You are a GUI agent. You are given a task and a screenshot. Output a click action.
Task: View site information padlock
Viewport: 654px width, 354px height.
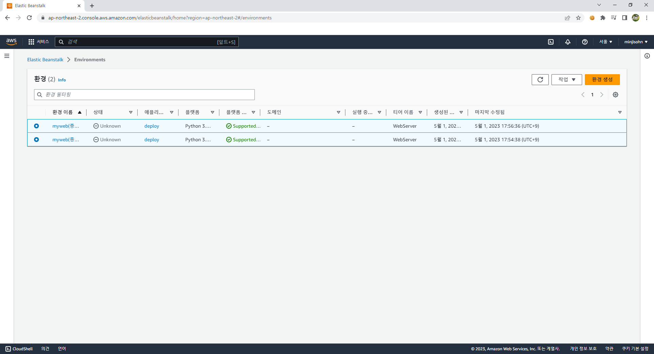pyautogui.click(x=43, y=18)
